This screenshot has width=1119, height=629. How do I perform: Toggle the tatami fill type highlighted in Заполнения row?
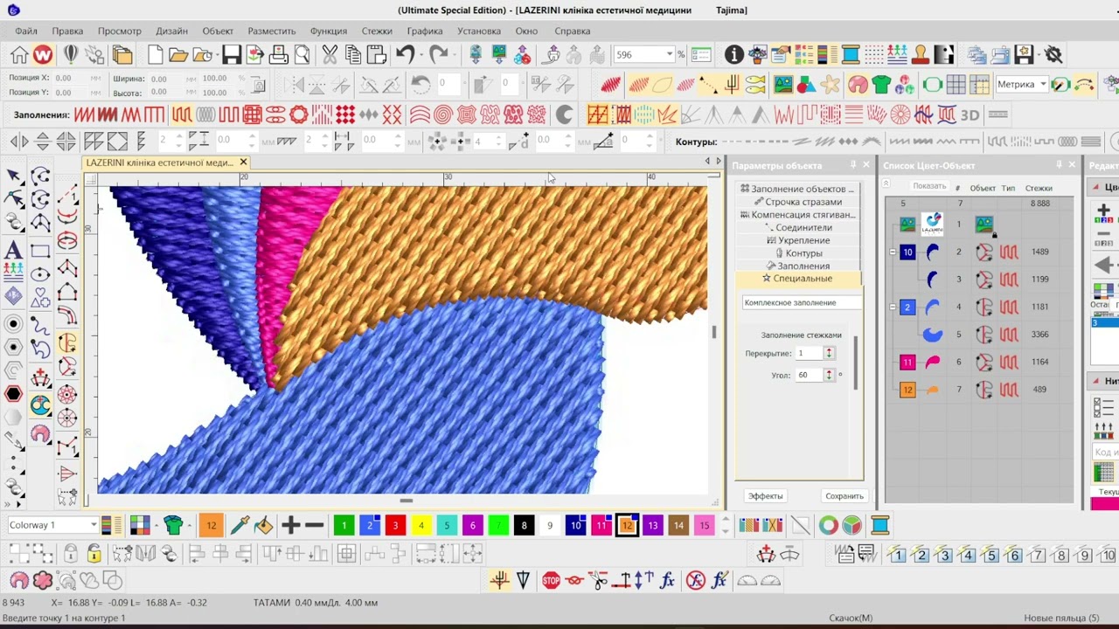(x=182, y=114)
